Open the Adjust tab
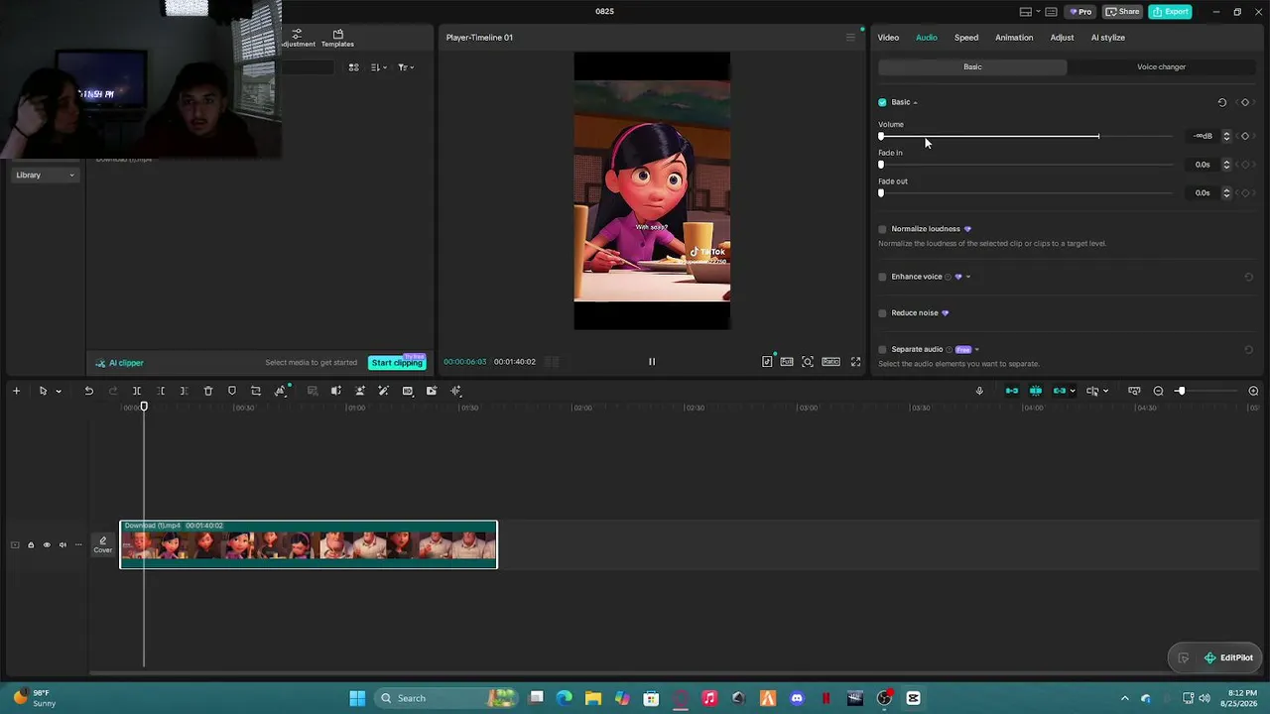 [x=1062, y=38]
